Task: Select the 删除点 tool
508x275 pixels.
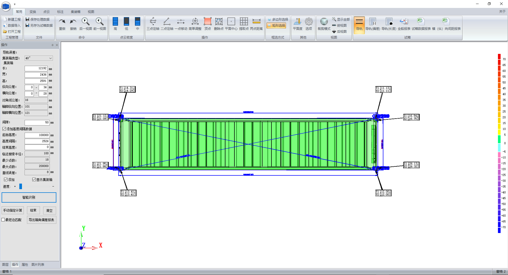Action: tap(219, 24)
